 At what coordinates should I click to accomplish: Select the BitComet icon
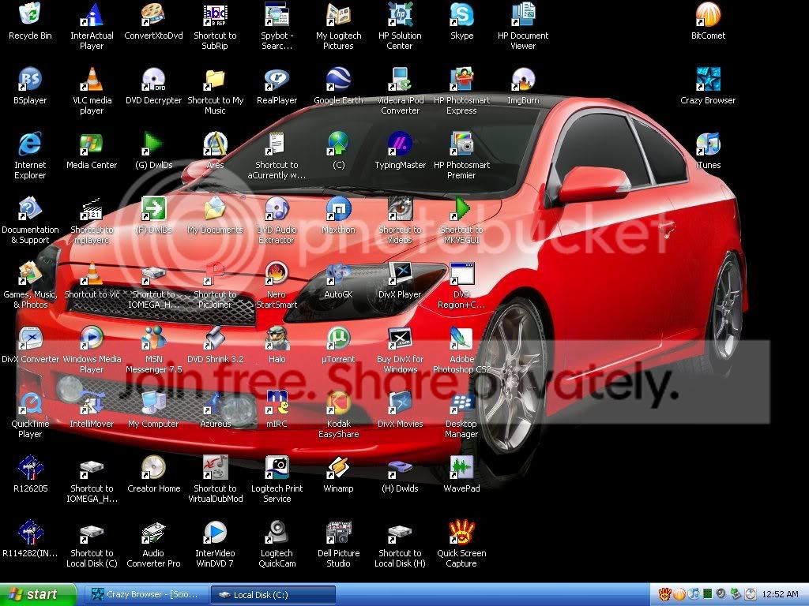coord(708,16)
